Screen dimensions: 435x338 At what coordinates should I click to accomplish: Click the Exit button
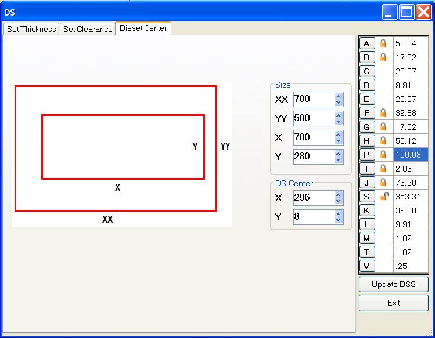point(393,303)
